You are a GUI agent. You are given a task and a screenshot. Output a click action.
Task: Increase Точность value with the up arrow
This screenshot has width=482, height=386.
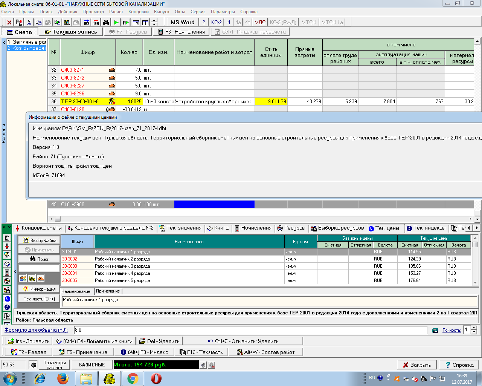pos(474,328)
